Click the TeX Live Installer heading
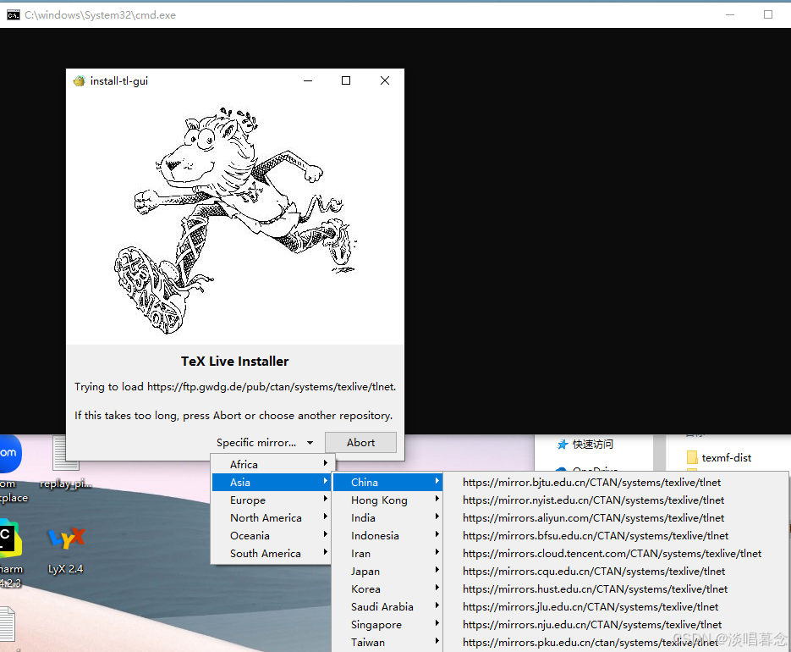The image size is (791, 652). (235, 361)
